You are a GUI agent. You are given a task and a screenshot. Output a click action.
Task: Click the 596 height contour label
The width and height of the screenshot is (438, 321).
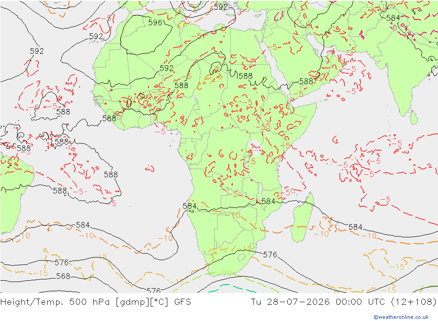tap(155, 23)
